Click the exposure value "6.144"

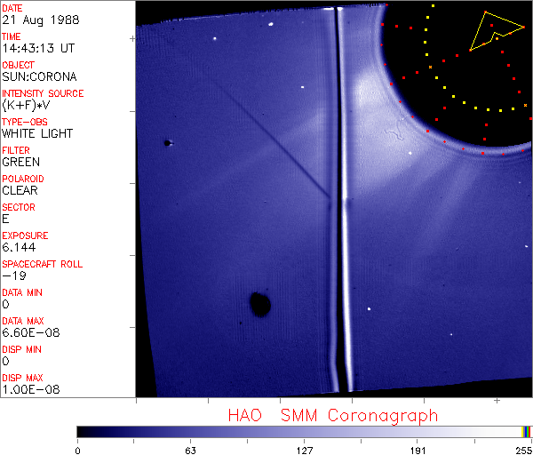(x=19, y=247)
